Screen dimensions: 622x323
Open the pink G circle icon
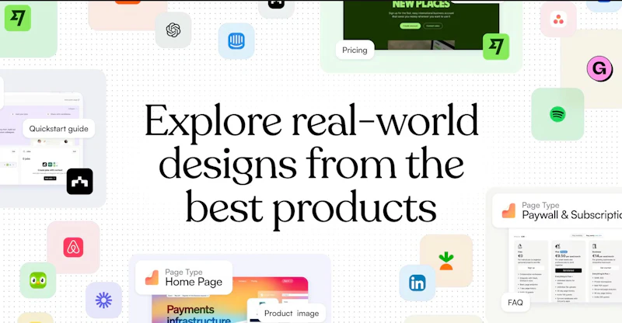pos(599,69)
